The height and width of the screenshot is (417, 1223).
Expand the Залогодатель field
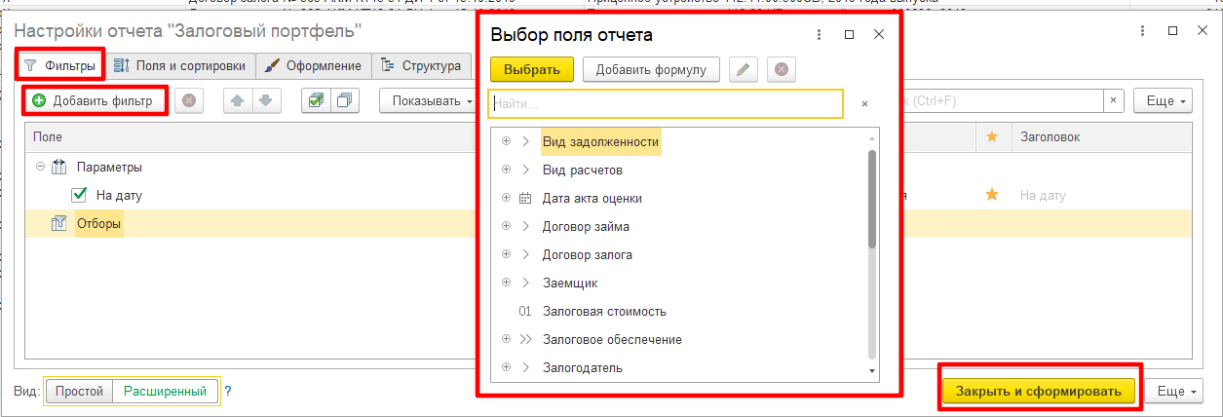click(x=506, y=367)
